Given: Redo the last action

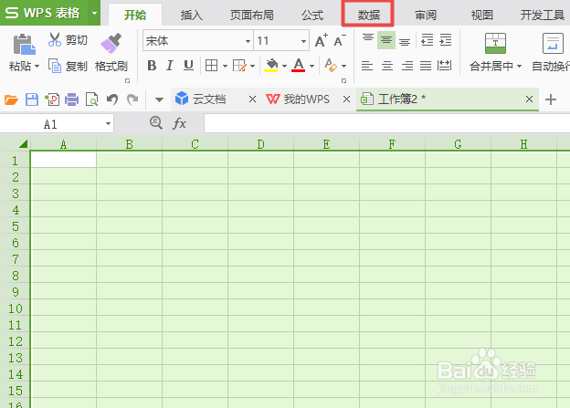Looking at the screenshot, I should point(132,99).
